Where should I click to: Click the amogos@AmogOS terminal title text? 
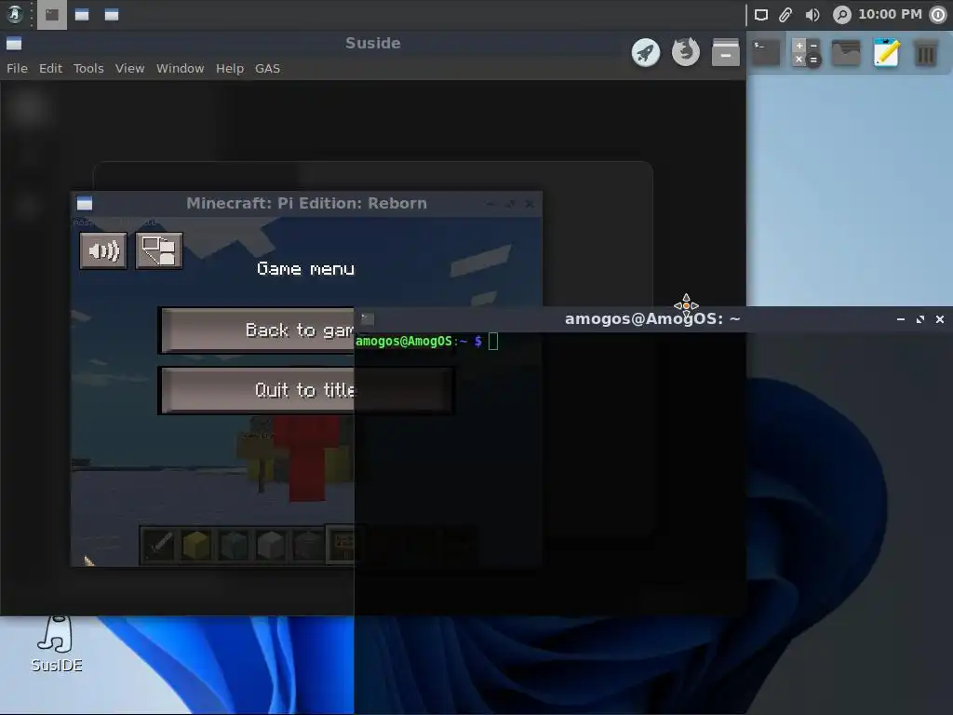(652, 318)
